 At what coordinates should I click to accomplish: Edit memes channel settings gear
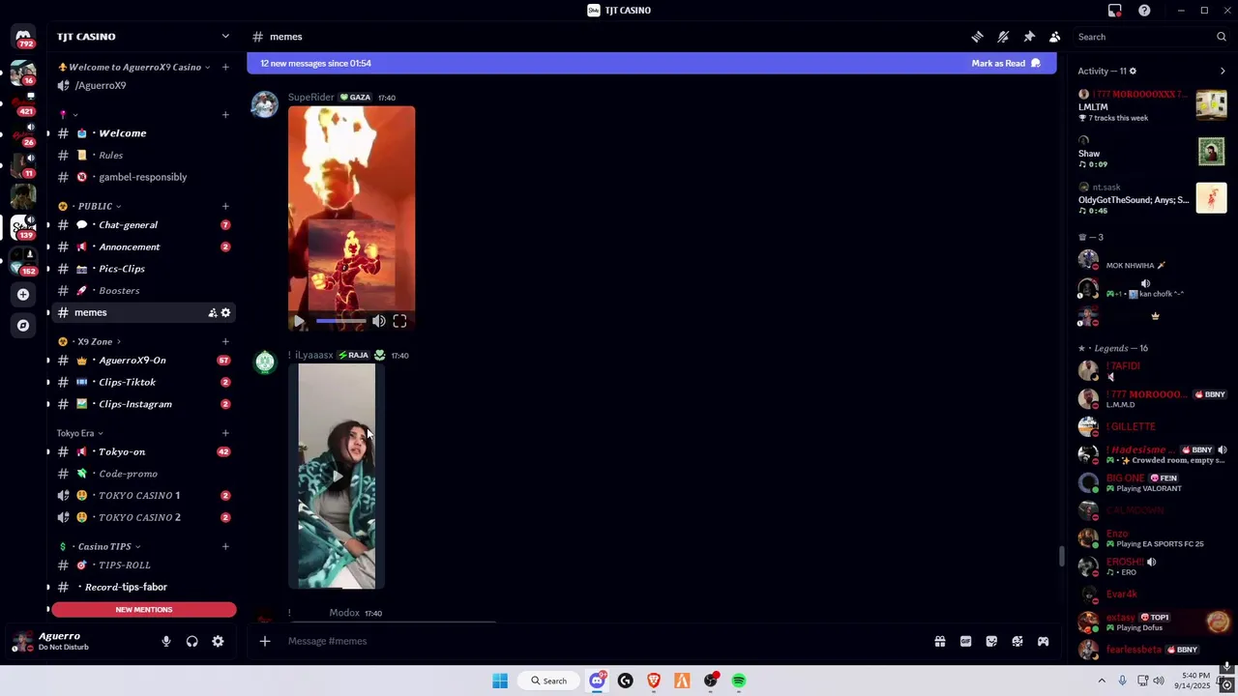[x=225, y=313]
